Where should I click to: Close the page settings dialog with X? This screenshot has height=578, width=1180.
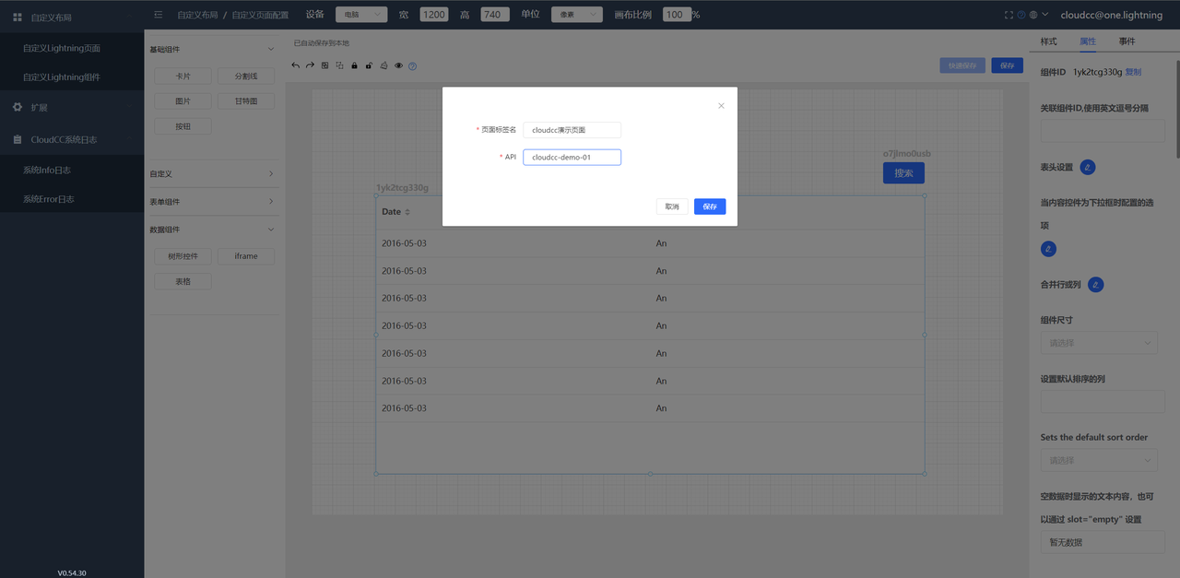coord(721,106)
